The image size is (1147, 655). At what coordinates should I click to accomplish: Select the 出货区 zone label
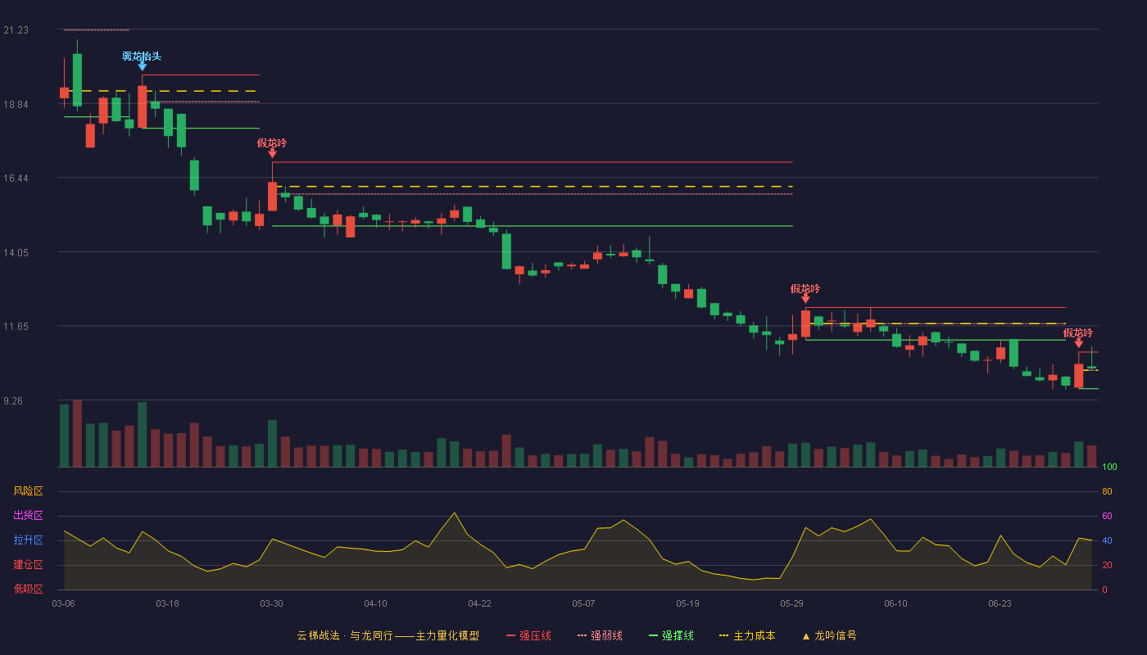pyautogui.click(x=28, y=516)
